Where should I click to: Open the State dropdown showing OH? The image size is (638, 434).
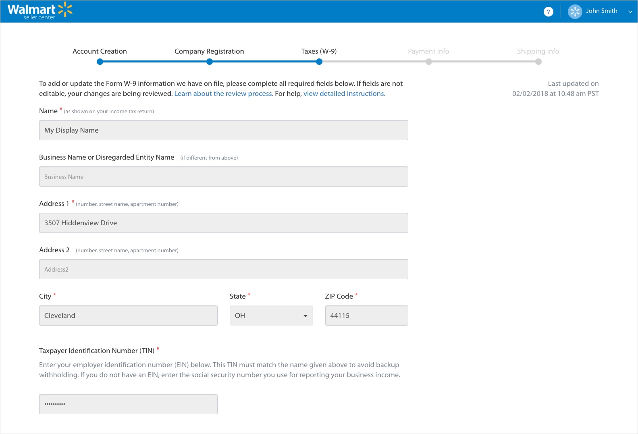(x=271, y=316)
